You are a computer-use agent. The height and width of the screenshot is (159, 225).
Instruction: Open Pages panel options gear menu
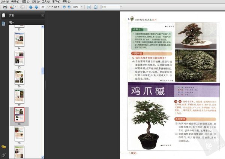click(x=12, y=22)
